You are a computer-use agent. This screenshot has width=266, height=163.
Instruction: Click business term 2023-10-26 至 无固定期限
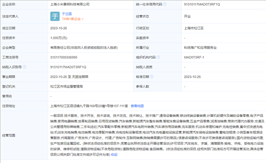click(69, 77)
